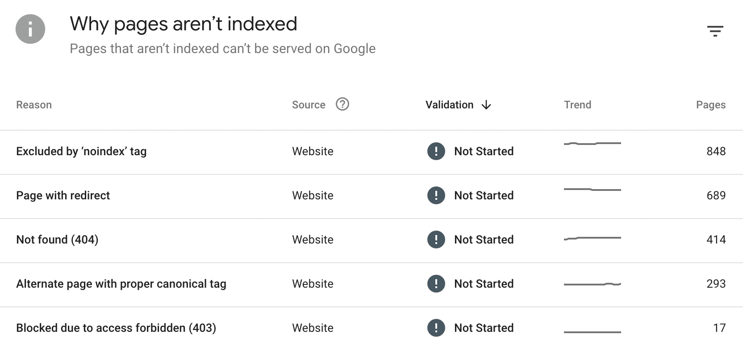743x347 pixels.
Task: Sort by the Pages column header
Action: point(711,105)
